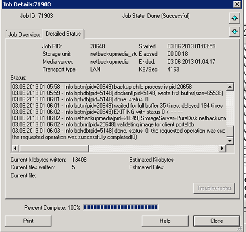Click the horizontal scrollbar thumb in status log
The width and height of the screenshot is (246, 232).
tap(54, 148)
